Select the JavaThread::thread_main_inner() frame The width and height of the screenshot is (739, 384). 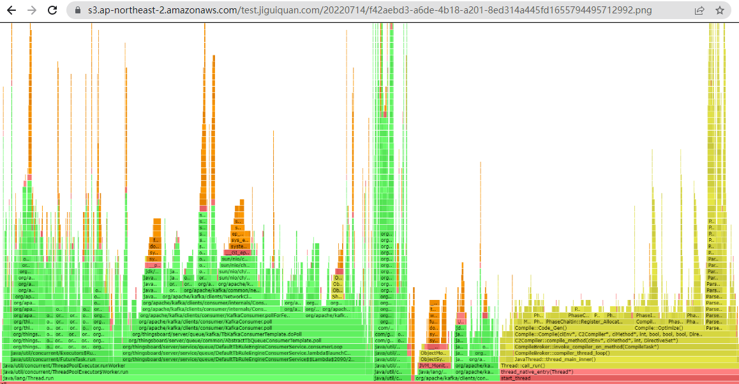[x=625, y=359]
